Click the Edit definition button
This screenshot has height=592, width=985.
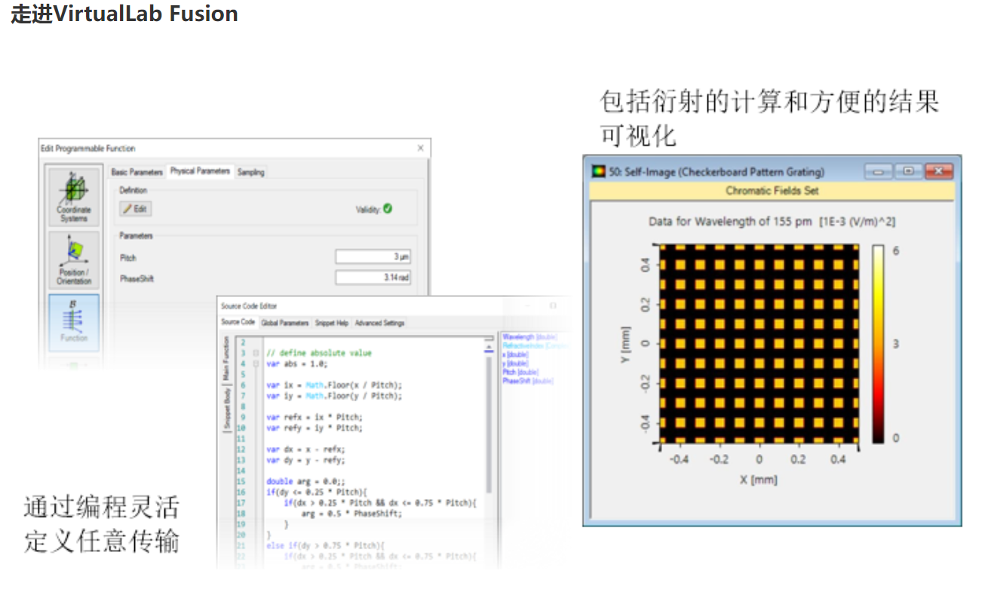137,209
